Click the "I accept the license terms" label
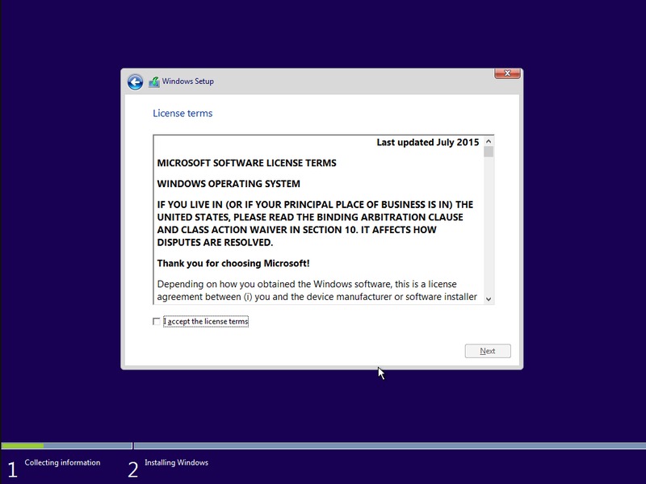Viewport: 646px width, 484px height. pos(206,322)
